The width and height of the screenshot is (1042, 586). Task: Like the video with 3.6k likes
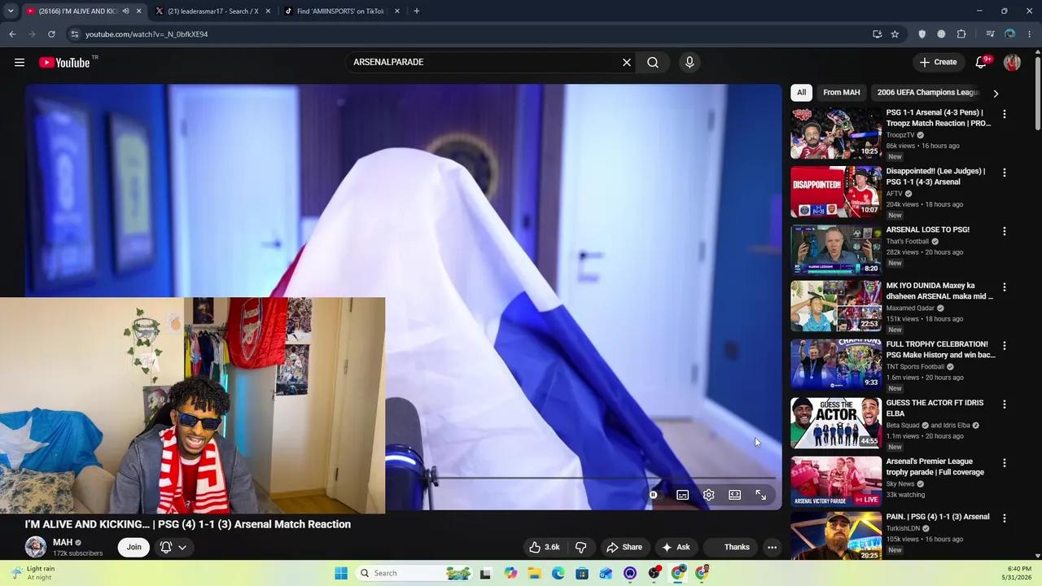[544, 547]
